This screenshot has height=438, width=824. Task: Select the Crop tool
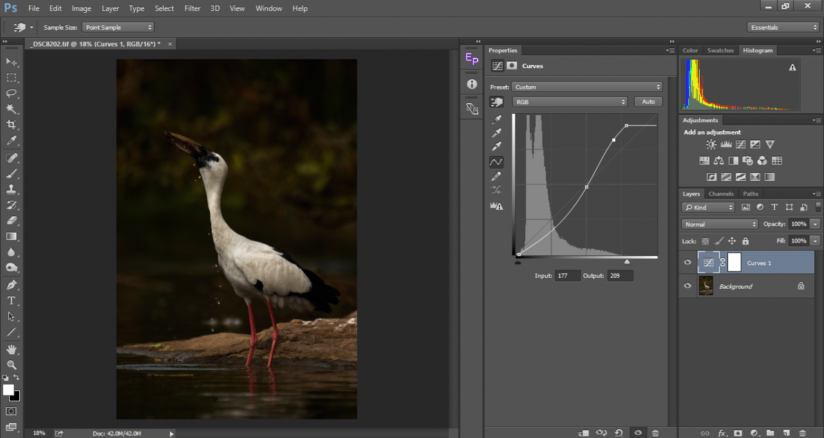12,125
